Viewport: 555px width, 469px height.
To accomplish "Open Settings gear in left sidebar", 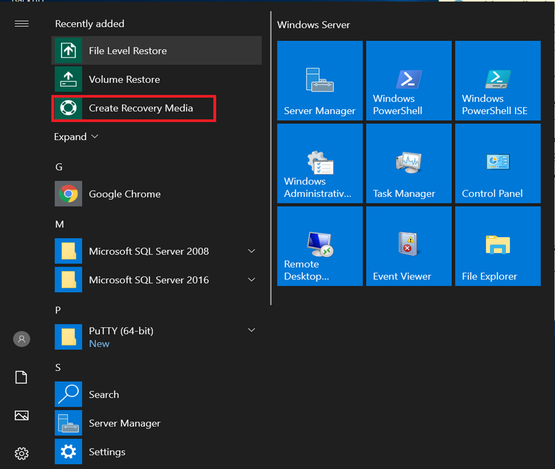I will 22,454.
